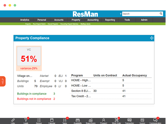Click the Village on... property name

(x=25, y=76)
